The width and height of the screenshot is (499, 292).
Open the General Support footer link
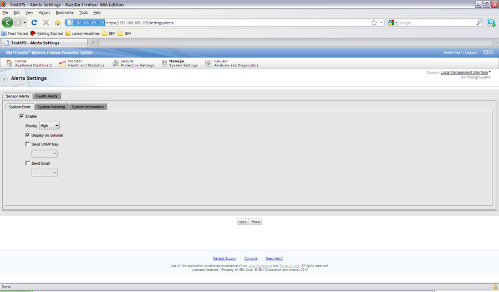225,258
